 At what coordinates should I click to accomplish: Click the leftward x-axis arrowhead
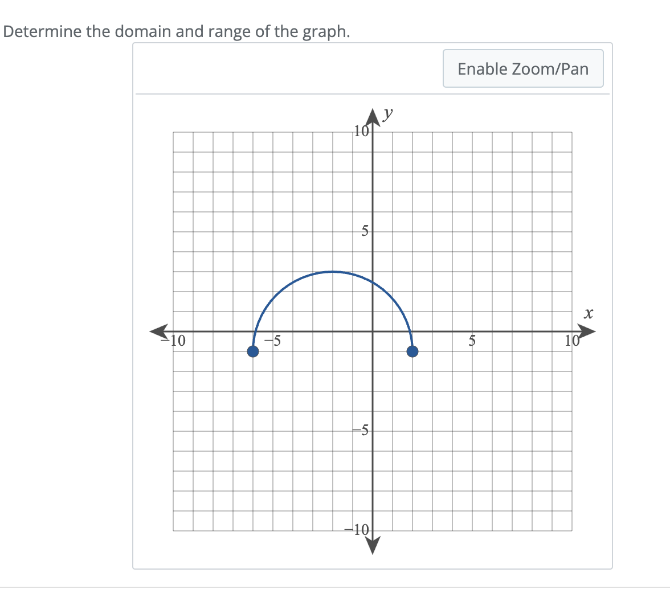point(158,330)
